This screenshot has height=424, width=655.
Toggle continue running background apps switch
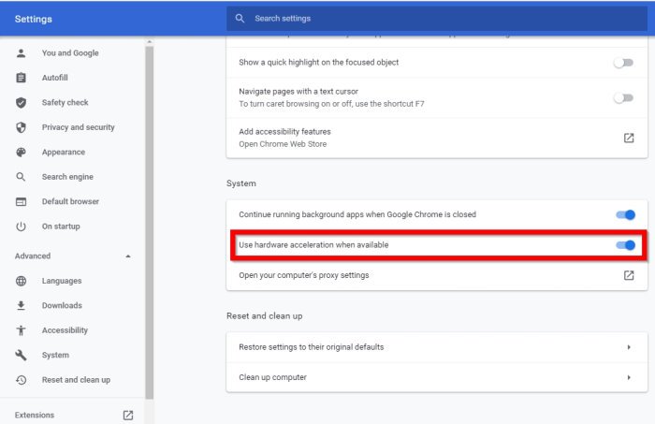point(625,214)
